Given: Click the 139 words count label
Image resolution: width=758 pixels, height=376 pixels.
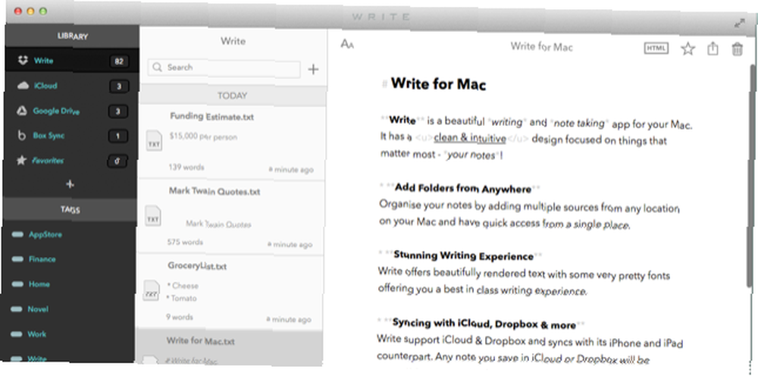Looking at the screenshot, I should click(x=186, y=168).
